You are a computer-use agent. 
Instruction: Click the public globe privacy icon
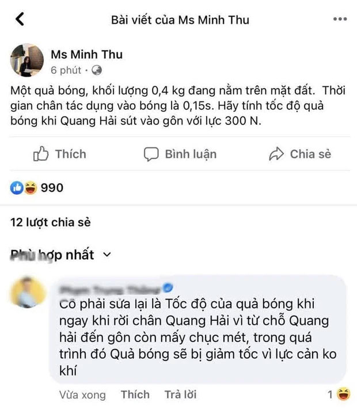click(x=97, y=71)
